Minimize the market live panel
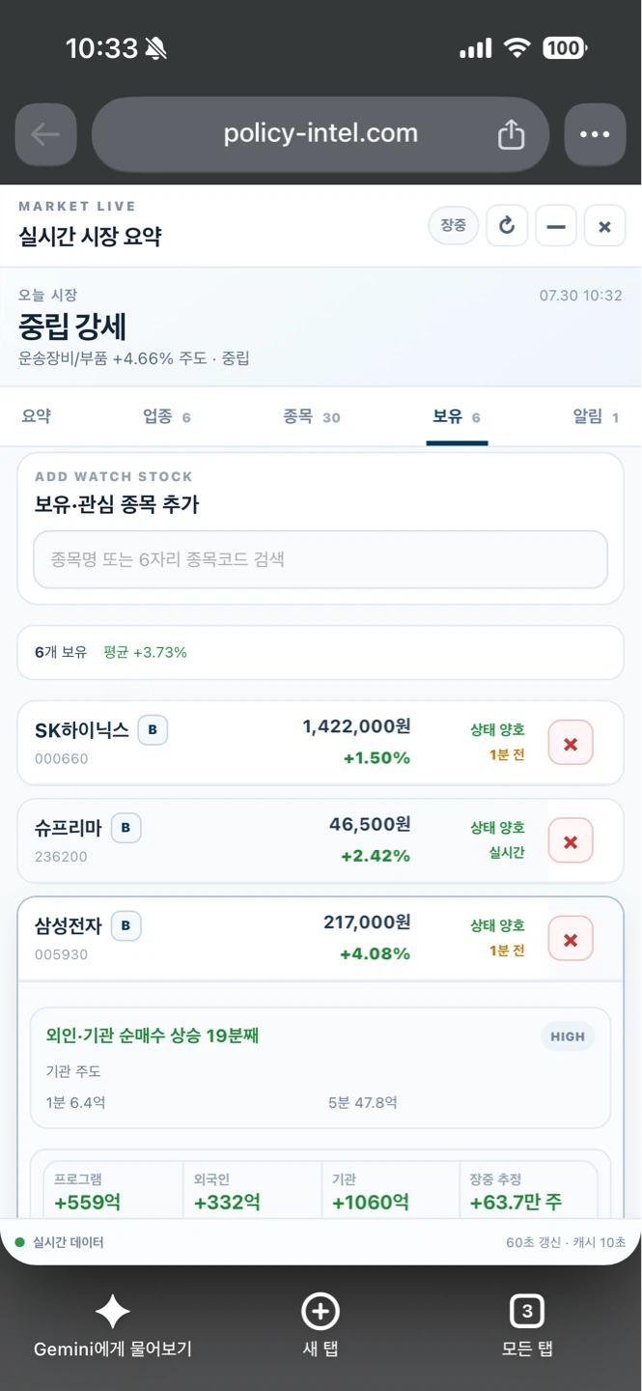 click(556, 226)
